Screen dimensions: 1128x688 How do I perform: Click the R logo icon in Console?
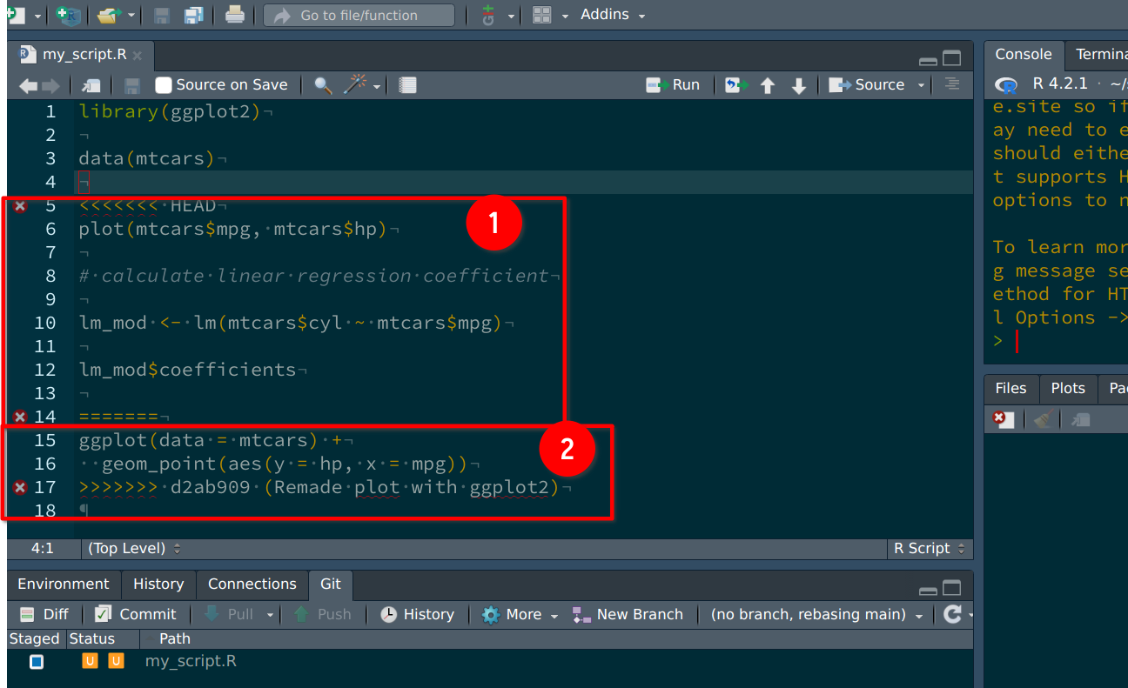coord(1008,85)
